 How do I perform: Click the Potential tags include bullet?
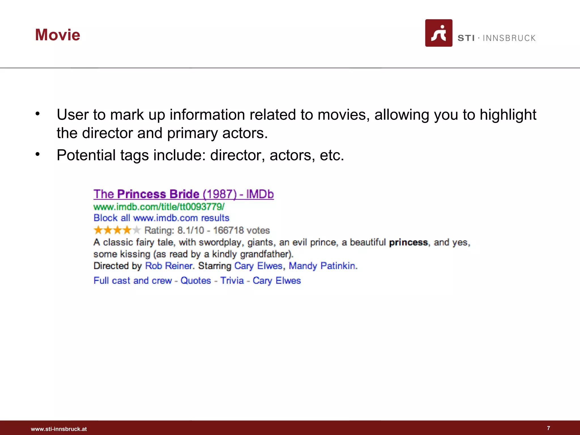(x=200, y=155)
